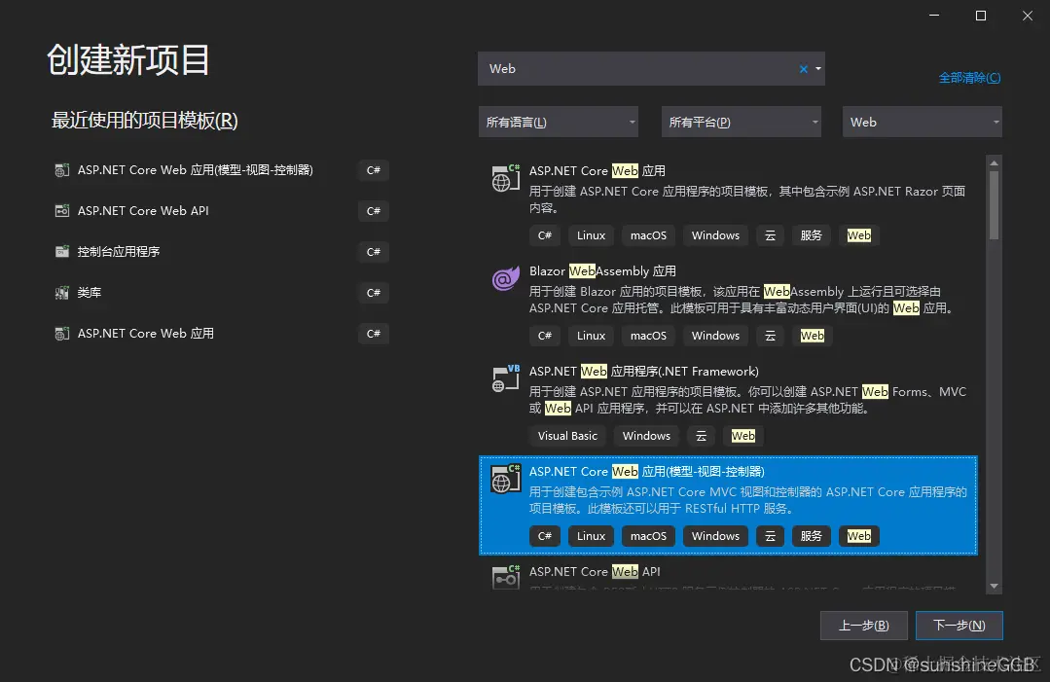Click the Web tag under the selected MVC template
This screenshot has height=682, width=1050.
pyautogui.click(x=858, y=536)
